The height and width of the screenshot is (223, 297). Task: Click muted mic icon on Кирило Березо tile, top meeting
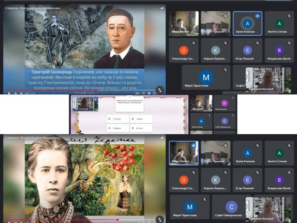click(226, 43)
